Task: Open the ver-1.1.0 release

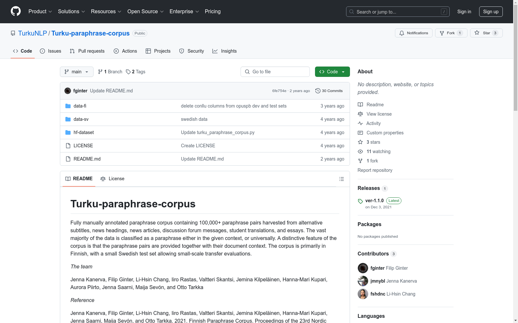Action: (375, 201)
